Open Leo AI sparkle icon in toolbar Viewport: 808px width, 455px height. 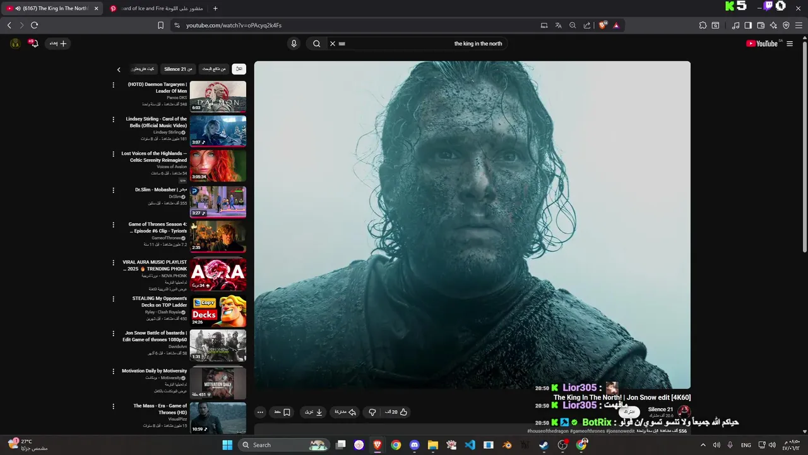tap(773, 25)
